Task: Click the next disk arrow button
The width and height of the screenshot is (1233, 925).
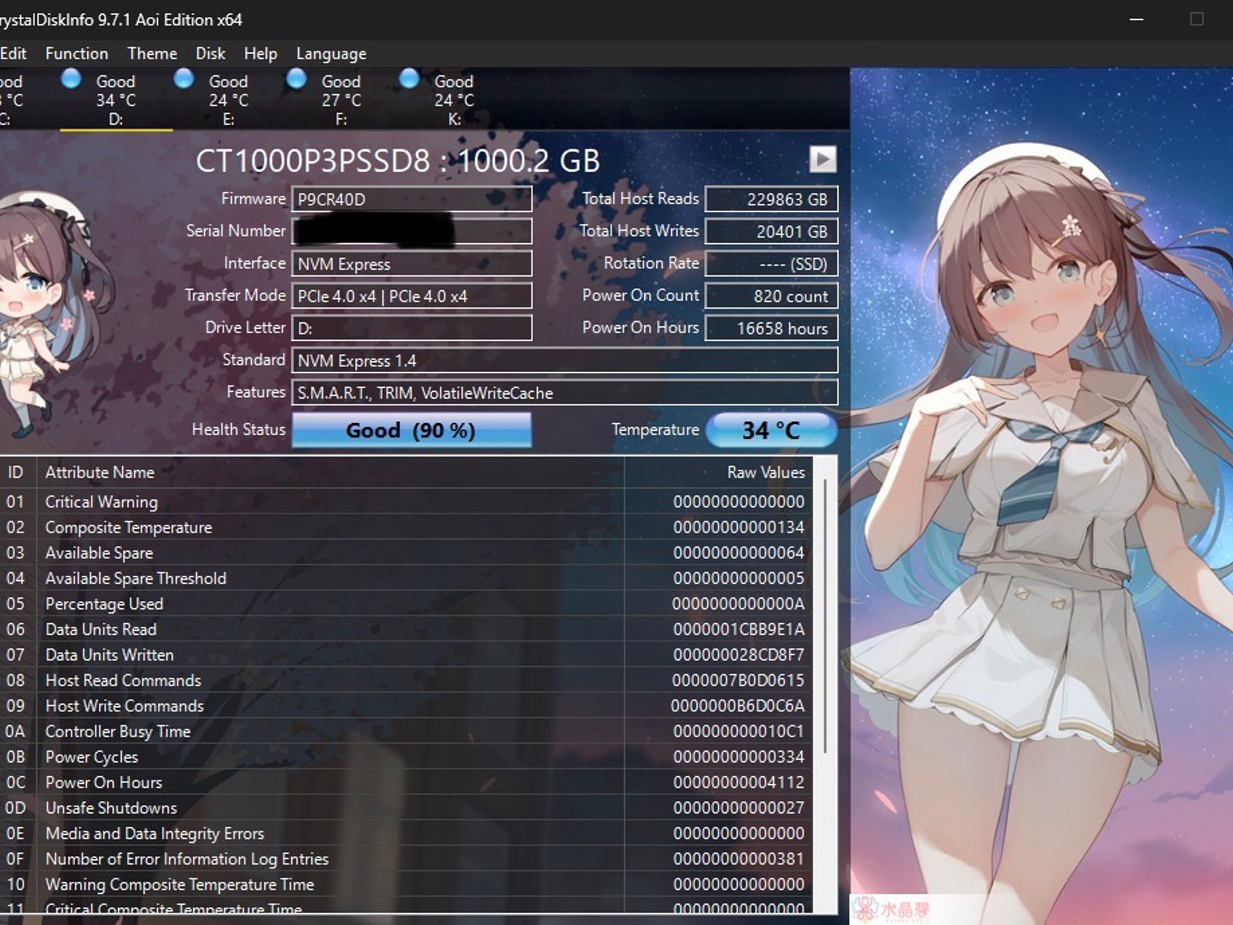Action: (822, 160)
